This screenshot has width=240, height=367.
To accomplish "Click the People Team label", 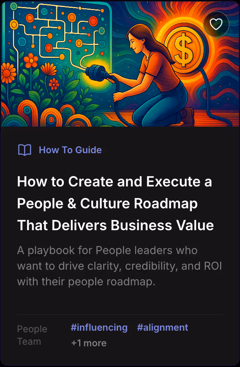I will click(32, 335).
